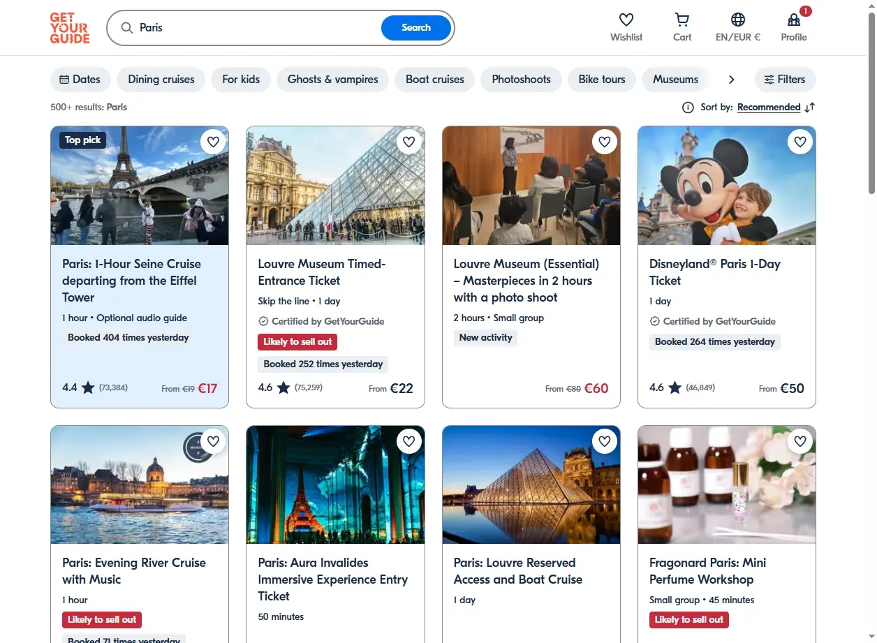Open Paris: Evening River Cruise with Music title
The width and height of the screenshot is (877, 643).
tap(134, 571)
